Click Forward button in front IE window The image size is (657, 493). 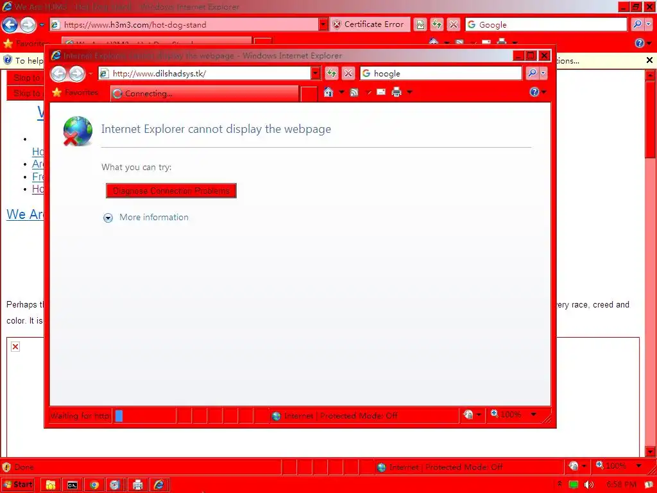click(x=77, y=74)
